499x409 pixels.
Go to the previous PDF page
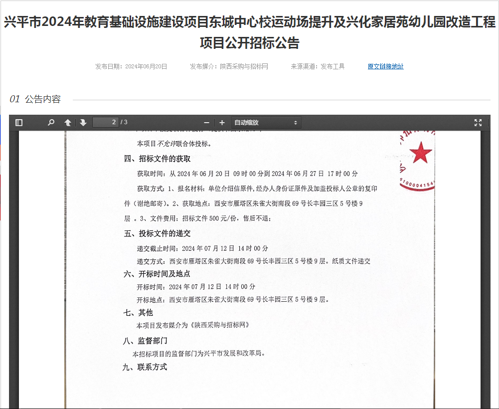point(68,122)
